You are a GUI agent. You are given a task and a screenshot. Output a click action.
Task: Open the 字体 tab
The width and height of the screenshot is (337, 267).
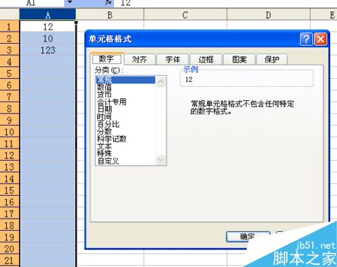[173, 59]
